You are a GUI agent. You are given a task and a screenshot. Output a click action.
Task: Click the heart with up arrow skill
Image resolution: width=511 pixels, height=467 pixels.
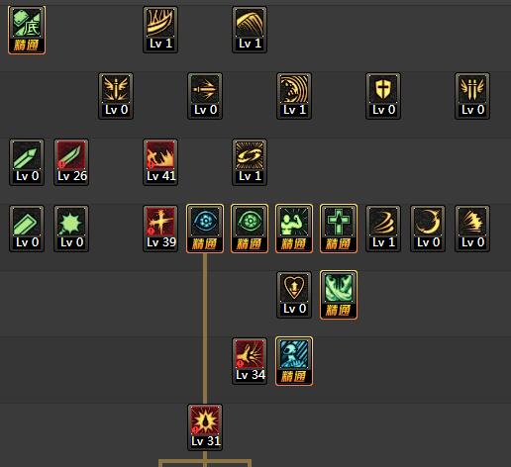tap(294, 295)
